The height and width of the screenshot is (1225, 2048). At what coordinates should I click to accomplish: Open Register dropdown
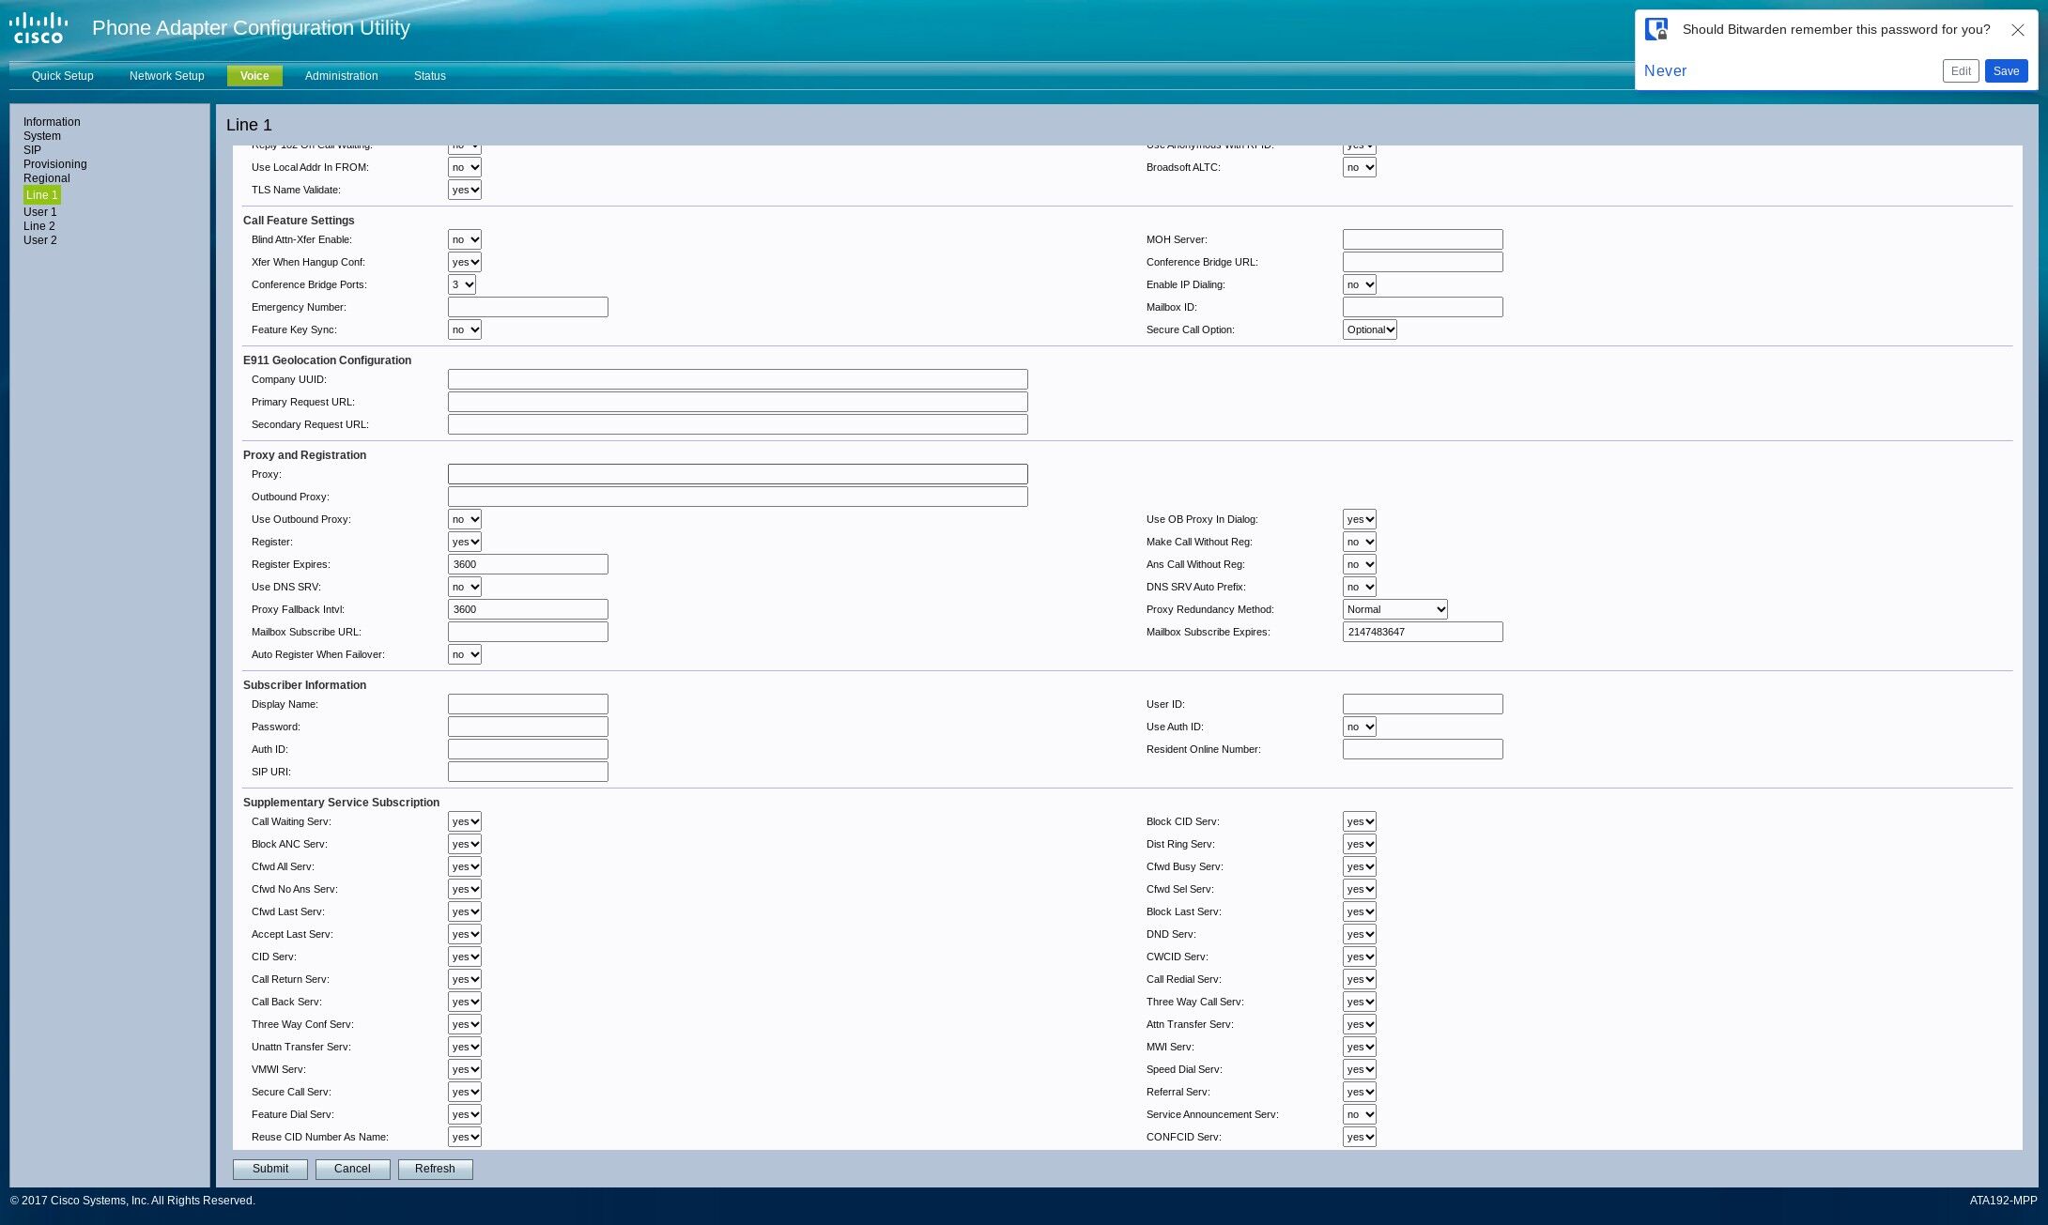pyautogui.click(x=465, y=543)
